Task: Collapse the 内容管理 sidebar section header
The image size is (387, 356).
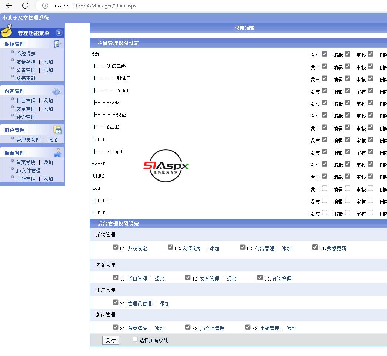Action: pyautogui.click(x=15, y=91)
